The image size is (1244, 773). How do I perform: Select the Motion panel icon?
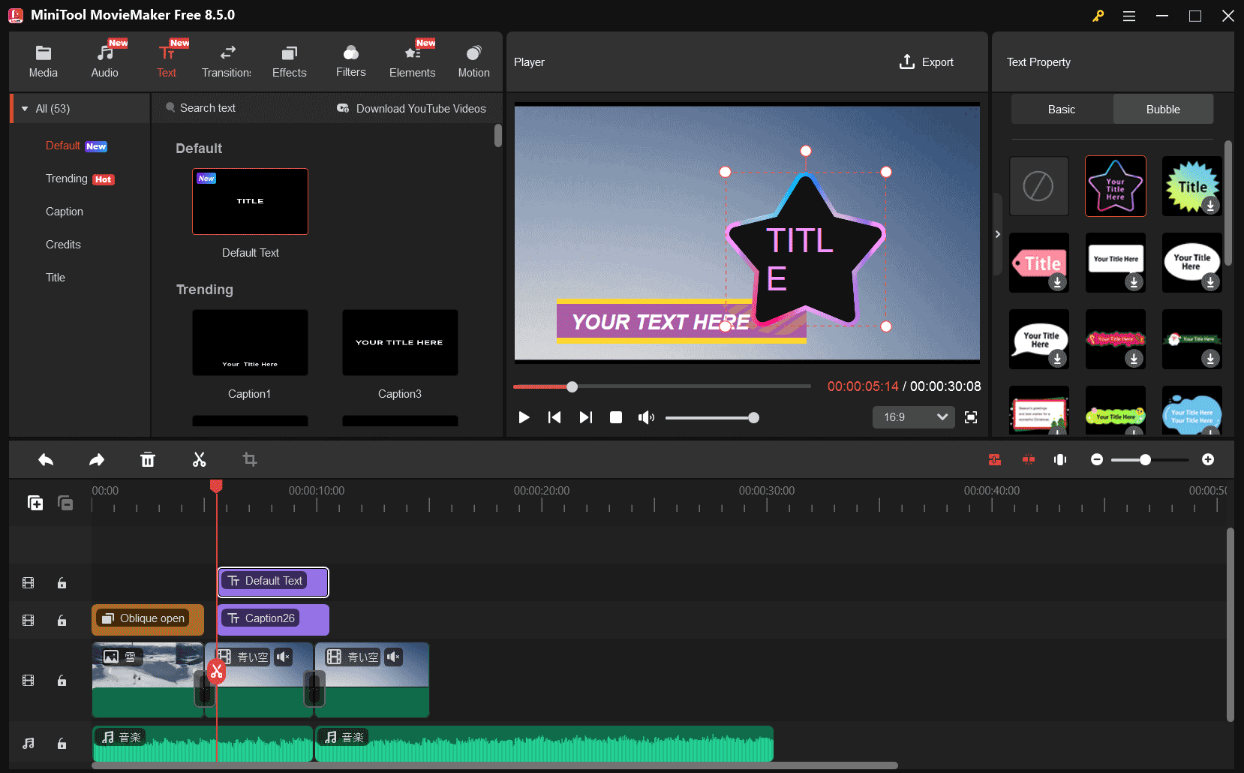click(x=473, y=60)
